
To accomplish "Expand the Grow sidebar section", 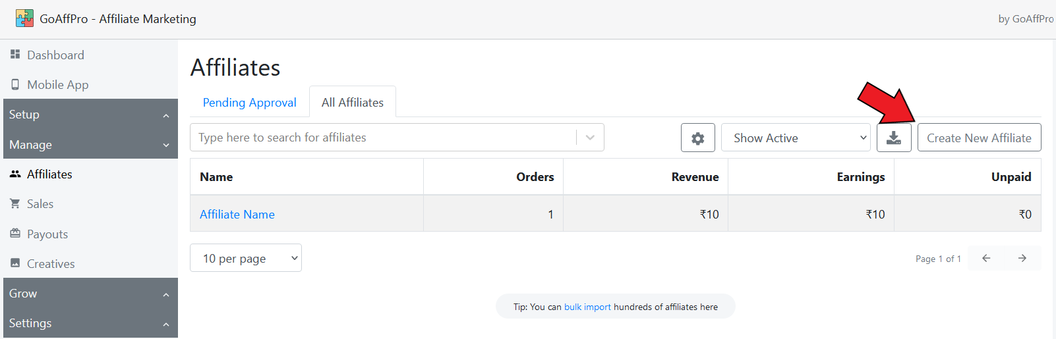I will [90, 294].
